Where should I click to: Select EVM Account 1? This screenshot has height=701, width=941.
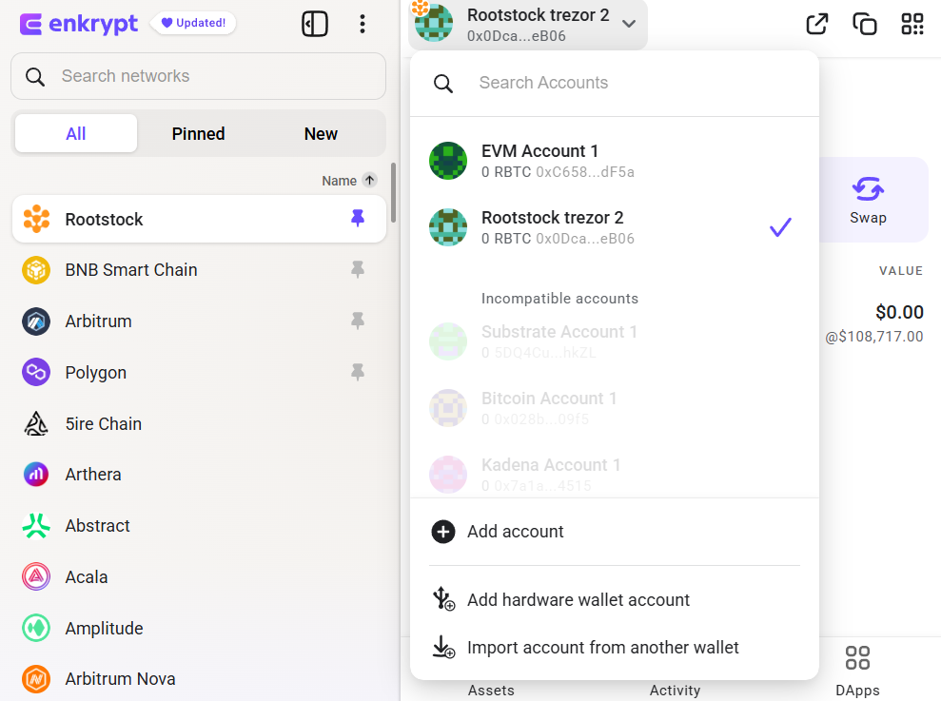(615, 160)
